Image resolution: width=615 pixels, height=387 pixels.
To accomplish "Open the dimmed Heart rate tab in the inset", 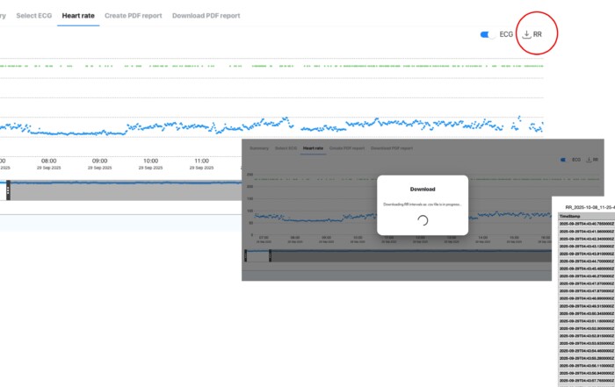I will click(x=313, y=148).
